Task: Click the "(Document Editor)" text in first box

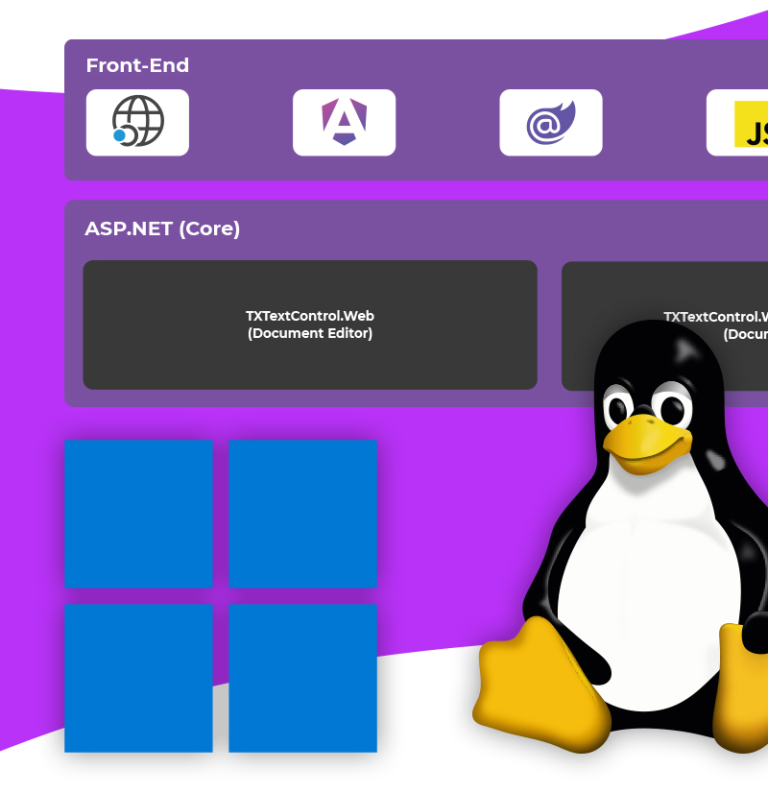Action: (x=309, y=333)
